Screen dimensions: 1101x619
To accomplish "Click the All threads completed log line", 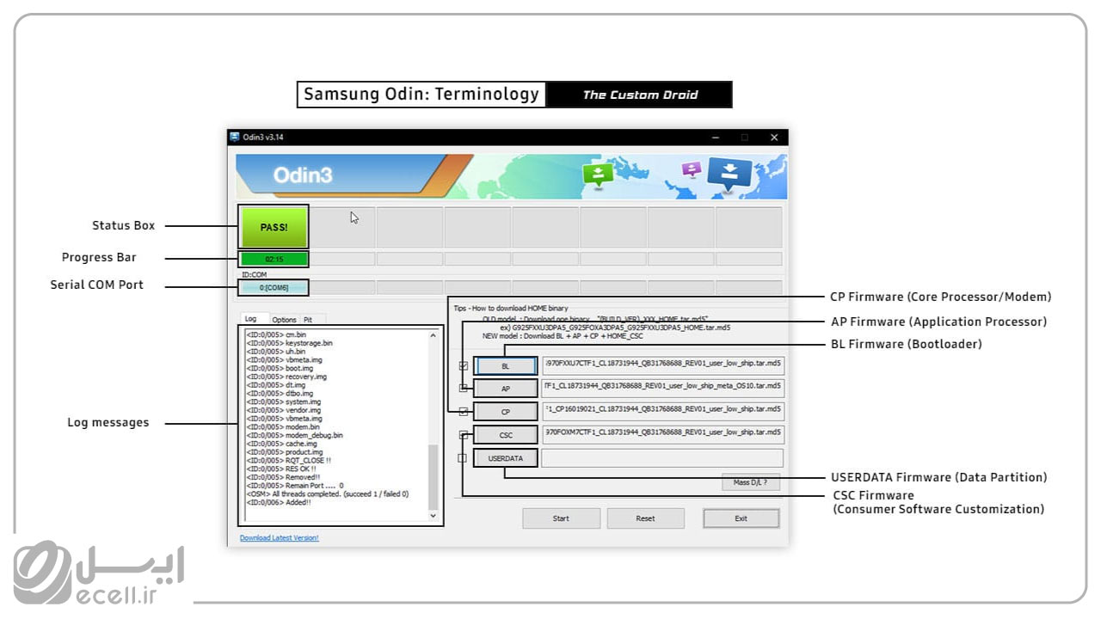I will [327, 494].
